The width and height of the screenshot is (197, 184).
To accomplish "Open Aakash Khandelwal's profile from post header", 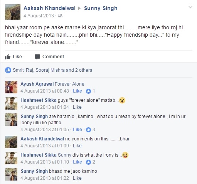I will click(x=49, y=8).
